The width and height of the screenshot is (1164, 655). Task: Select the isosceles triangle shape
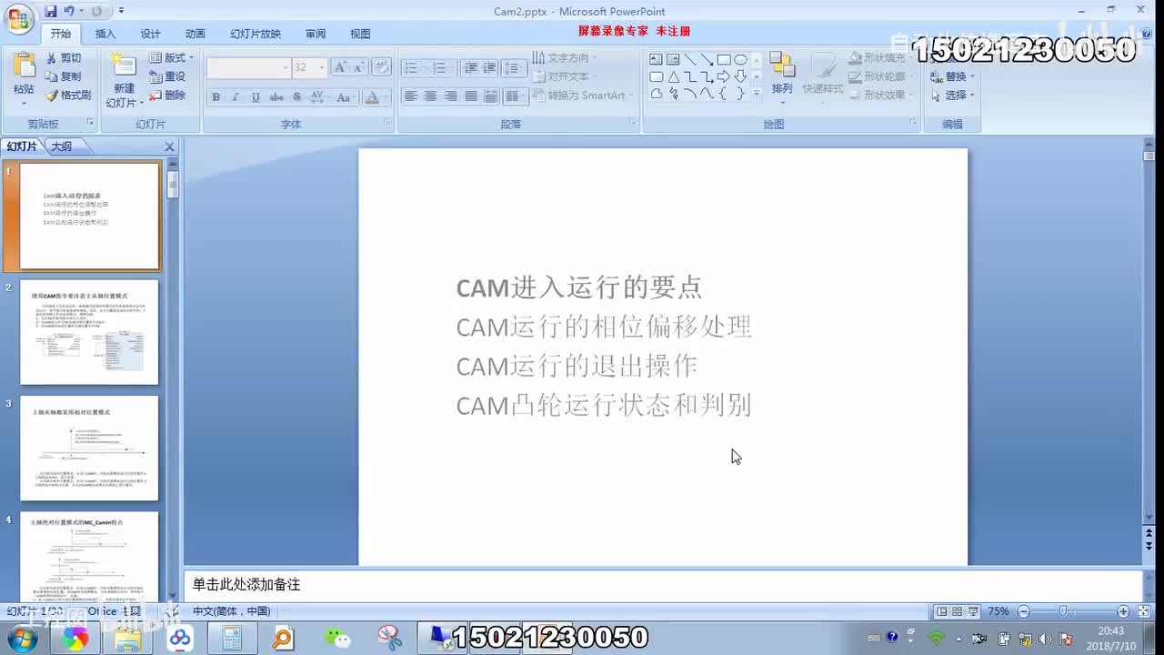pos(673,76)
